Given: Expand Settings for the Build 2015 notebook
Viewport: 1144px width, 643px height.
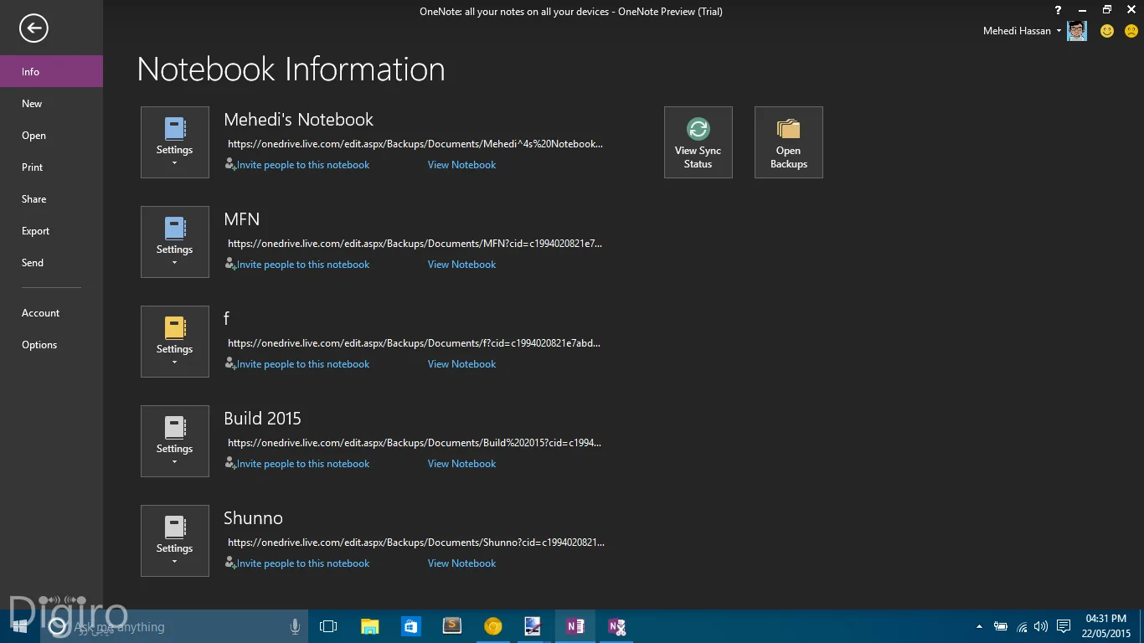Looking at the screenshot, I should [x=175, y=441].
